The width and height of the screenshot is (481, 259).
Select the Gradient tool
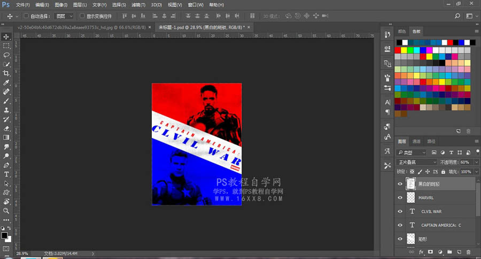[6, 138]
